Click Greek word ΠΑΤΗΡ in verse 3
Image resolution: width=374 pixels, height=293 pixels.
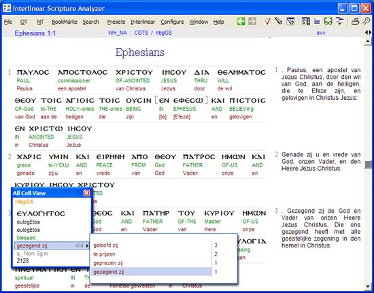coord(156,213)
